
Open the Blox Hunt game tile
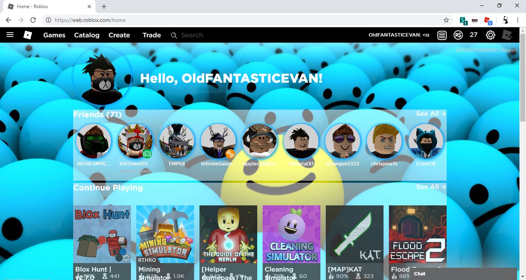tap(102, 243)
